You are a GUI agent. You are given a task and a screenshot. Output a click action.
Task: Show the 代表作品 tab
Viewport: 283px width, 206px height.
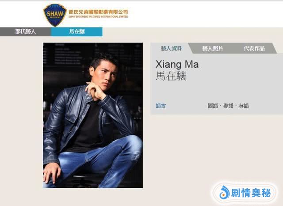pos(254,48)
